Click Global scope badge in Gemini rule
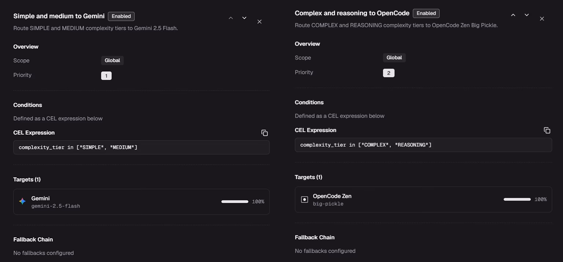Image resolution: width=563 pixels, height=262 pixels. [112, 60]
